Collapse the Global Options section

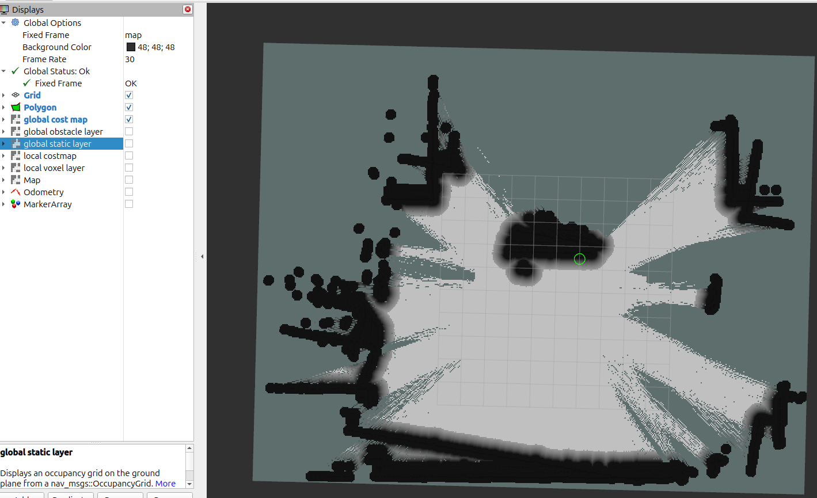(3, 22)
